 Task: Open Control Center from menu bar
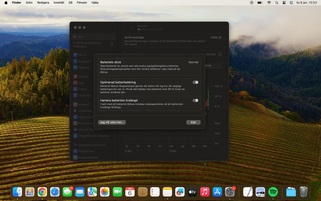[x=284, y=2]
